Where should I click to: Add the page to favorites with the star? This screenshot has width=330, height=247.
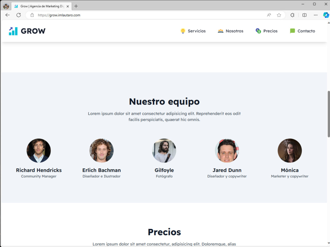[279, 15]
